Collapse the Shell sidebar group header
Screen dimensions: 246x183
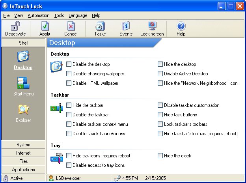click(23, 43)
